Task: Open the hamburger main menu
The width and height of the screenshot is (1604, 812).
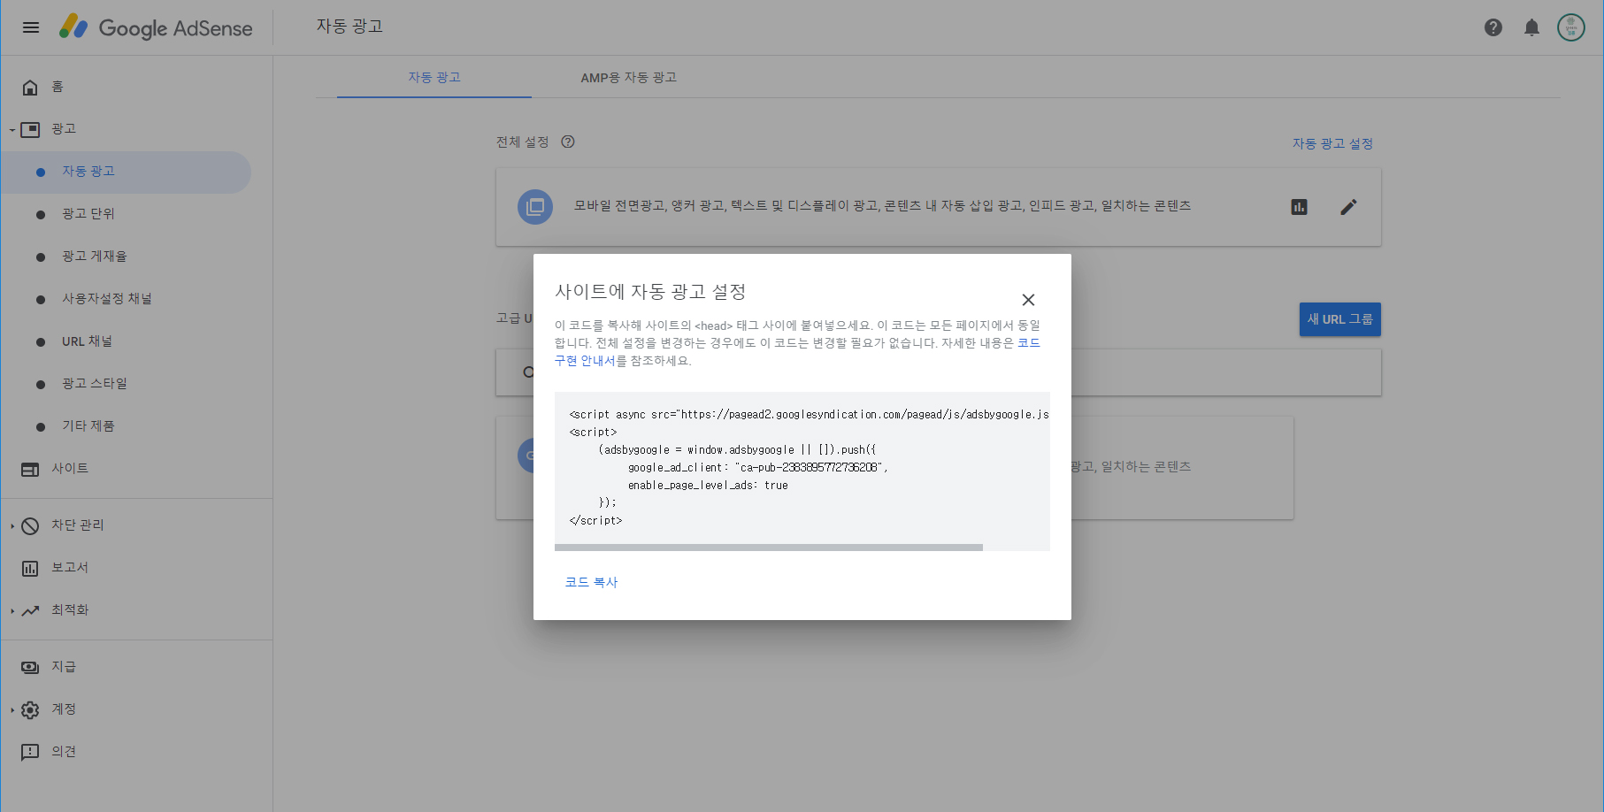Action: click(31, 27)
